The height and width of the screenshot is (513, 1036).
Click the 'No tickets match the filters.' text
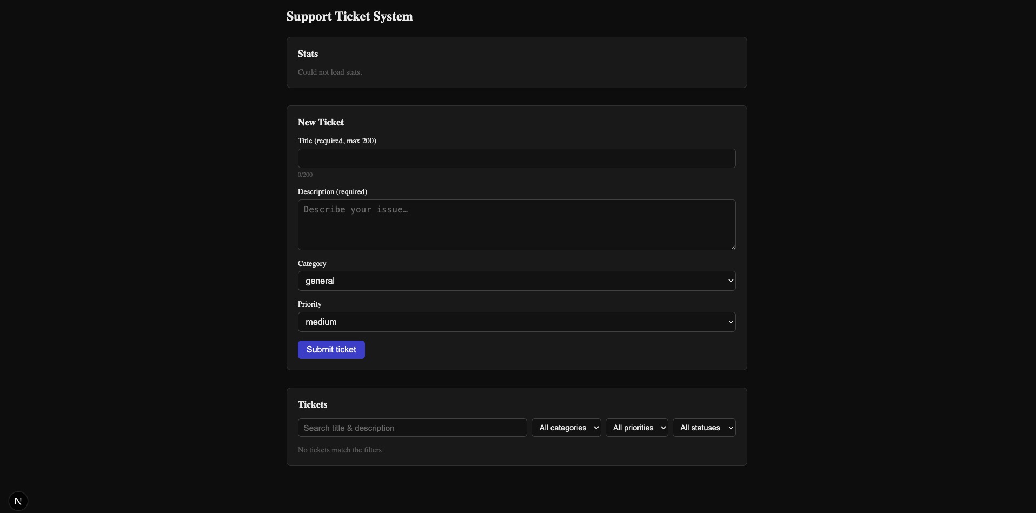point(341,450)
